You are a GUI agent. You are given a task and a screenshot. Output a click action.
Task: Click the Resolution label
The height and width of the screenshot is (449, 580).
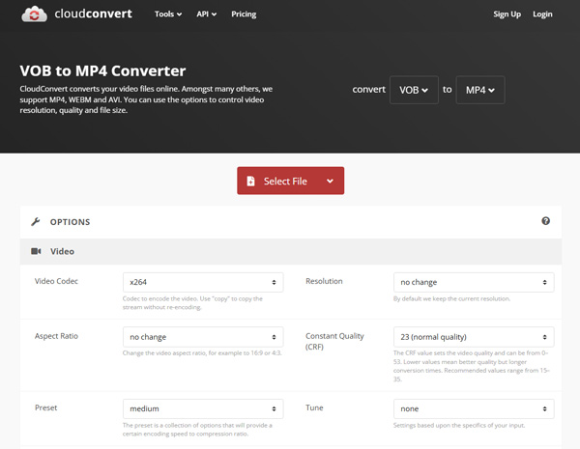click(324, 281)
